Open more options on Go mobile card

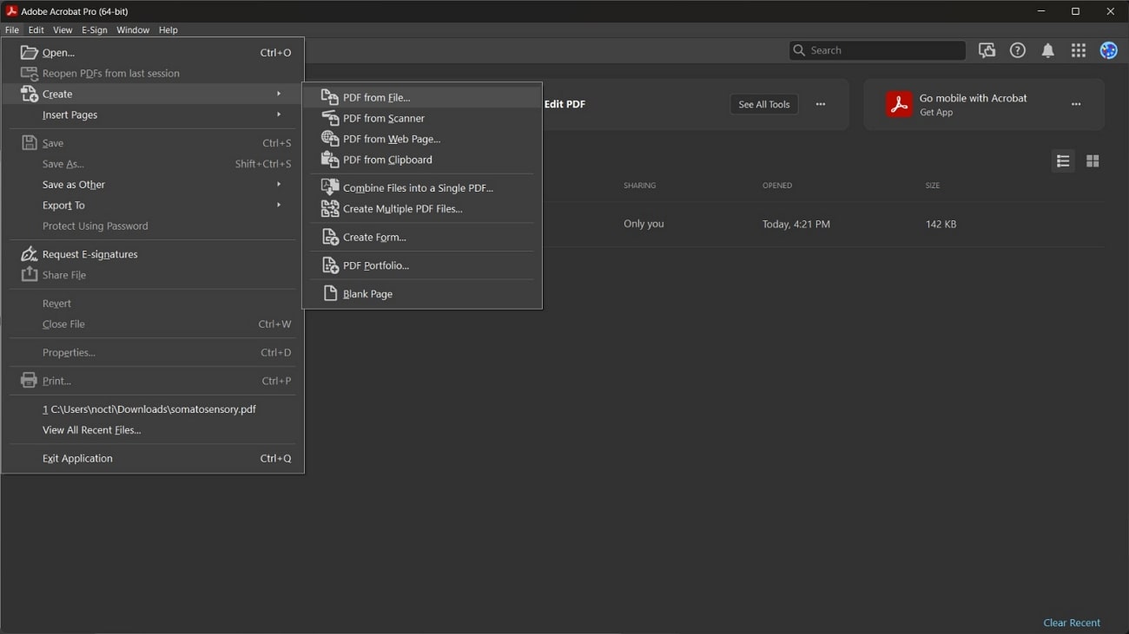[x=1076, y=104]
